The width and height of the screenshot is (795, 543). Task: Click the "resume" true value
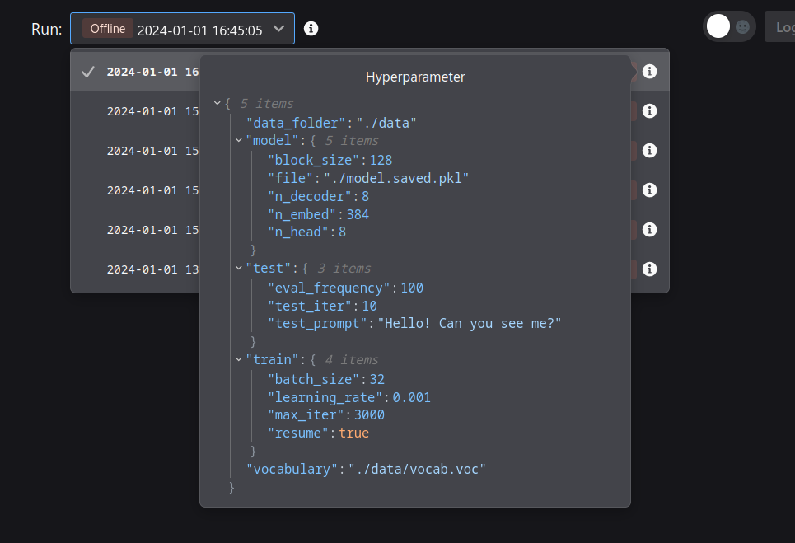pyautogui.click(x=353, y=433)
